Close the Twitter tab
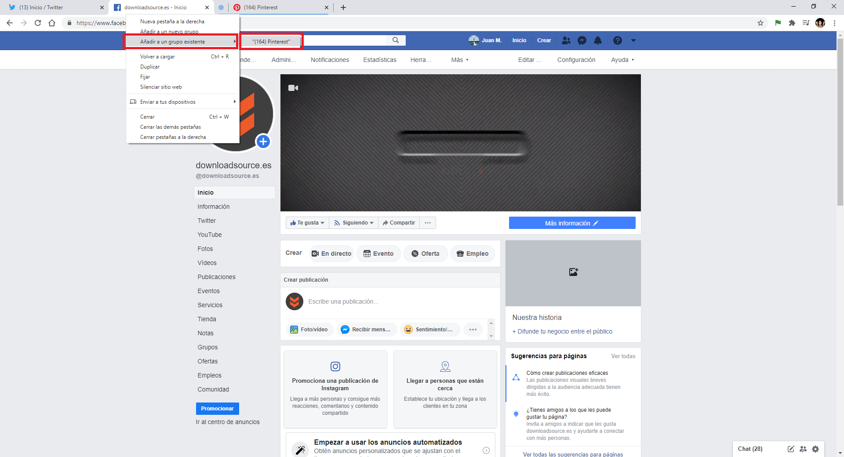The width and height of the screenshot is (844, 457). pyautogui.click(x=102, y=7)
